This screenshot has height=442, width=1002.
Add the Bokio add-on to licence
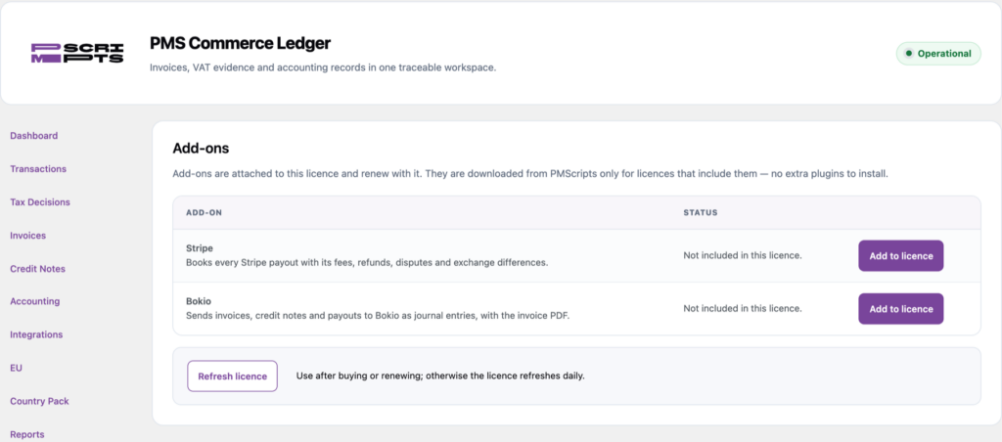click(x=900, y=308)
